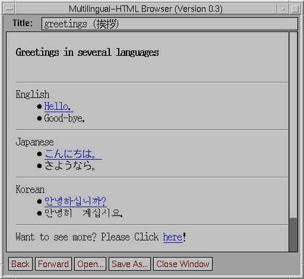304x279 pixels.
Task: Click the vertical scrollbar thumb
Action: coord(293,234)
